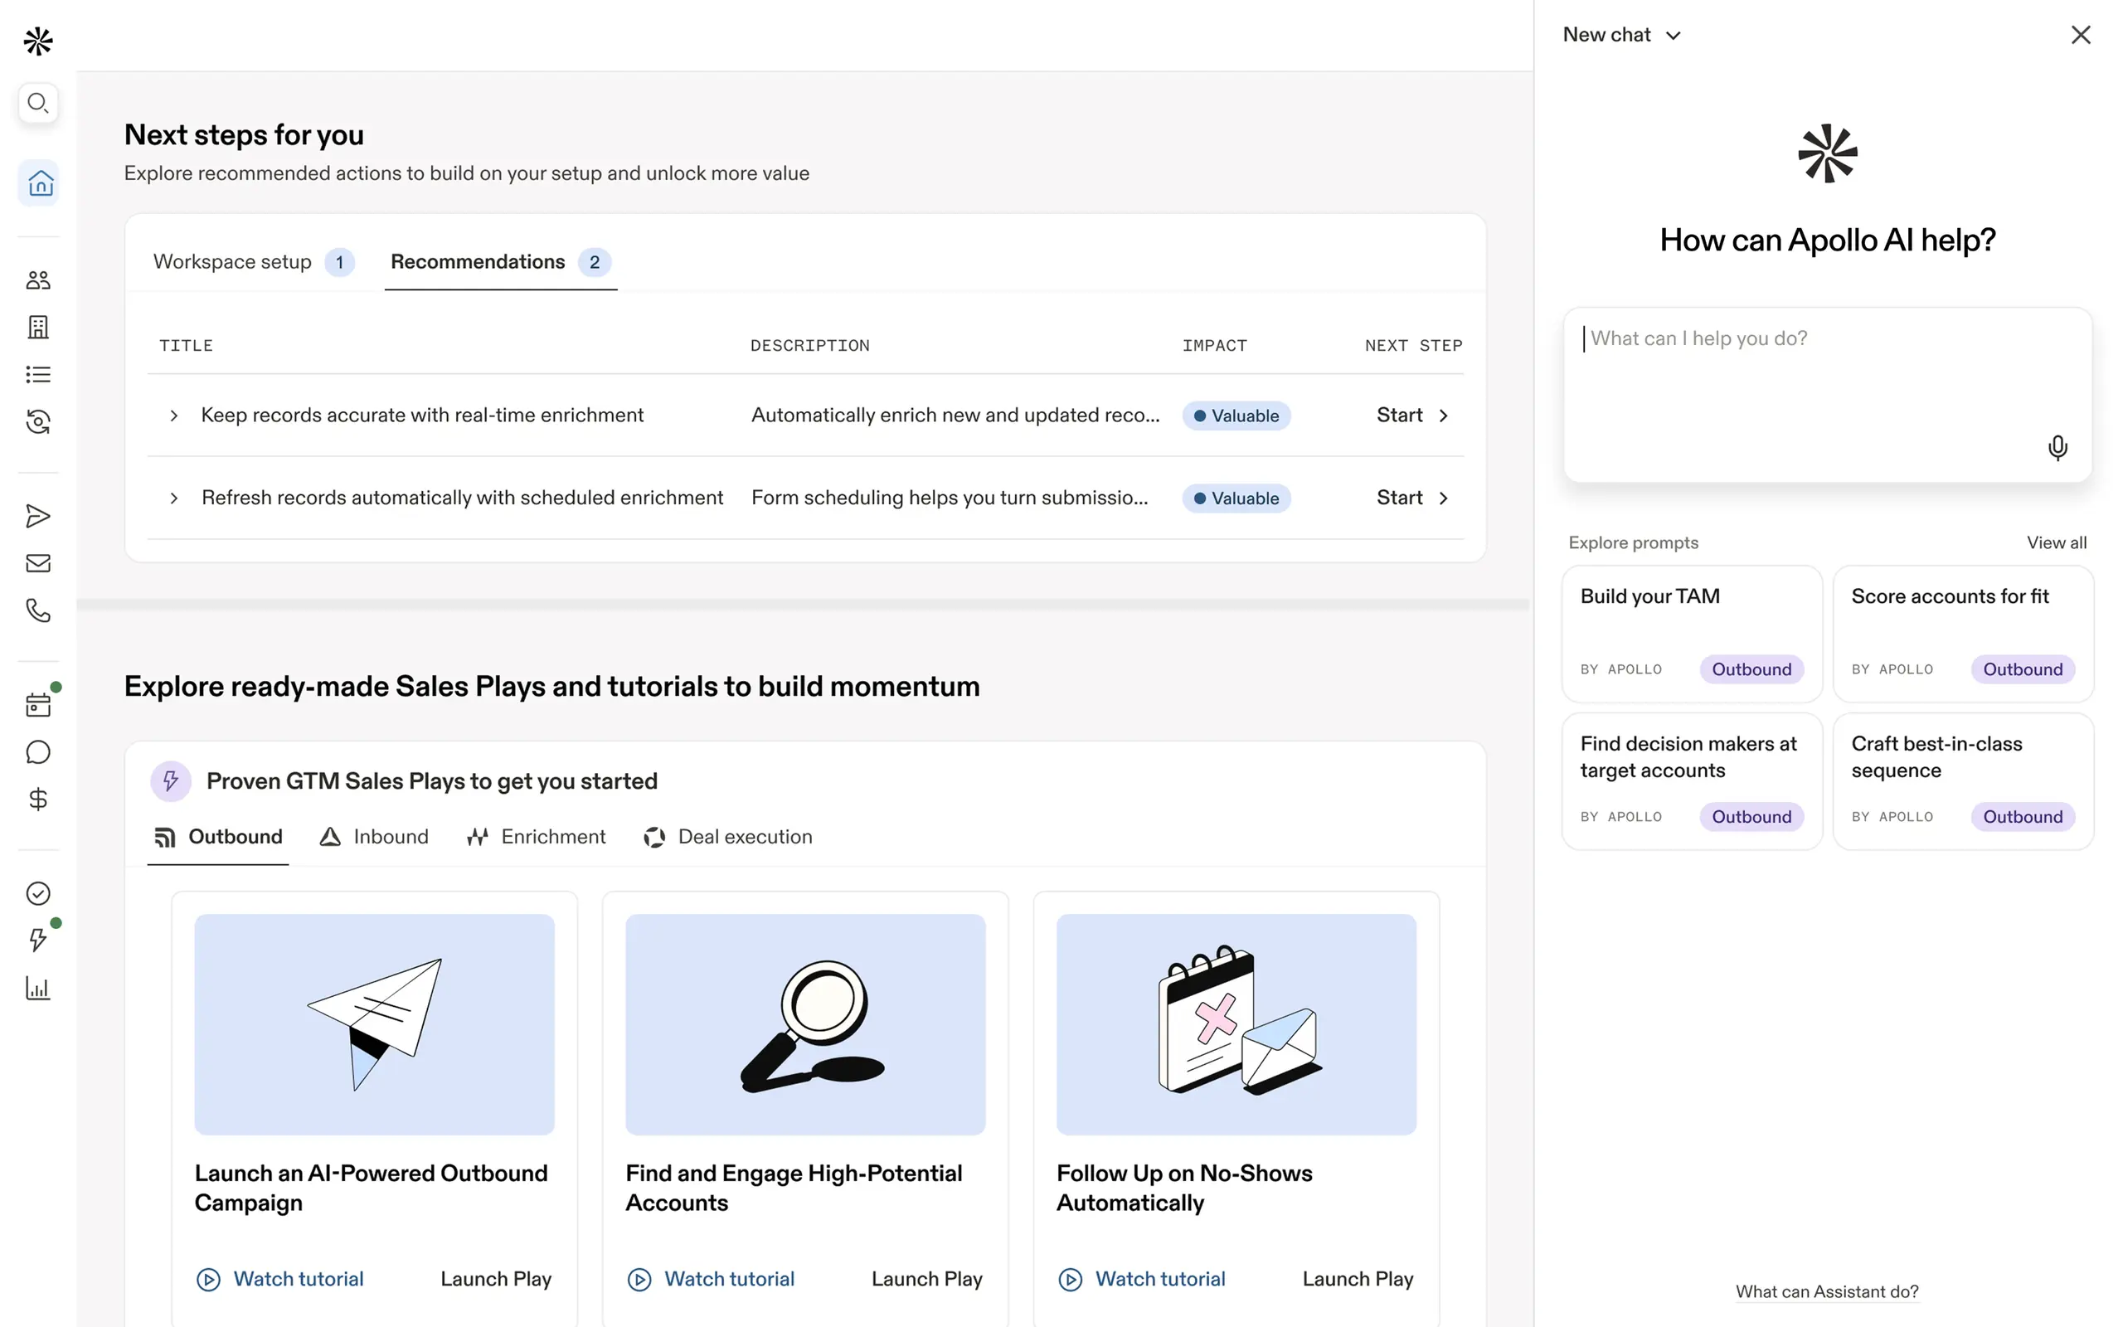Open the Companies building icon

click(x=37, y=328)
